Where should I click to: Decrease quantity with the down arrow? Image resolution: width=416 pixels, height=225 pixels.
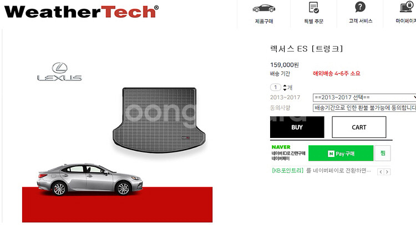click(x=285, y=89)
